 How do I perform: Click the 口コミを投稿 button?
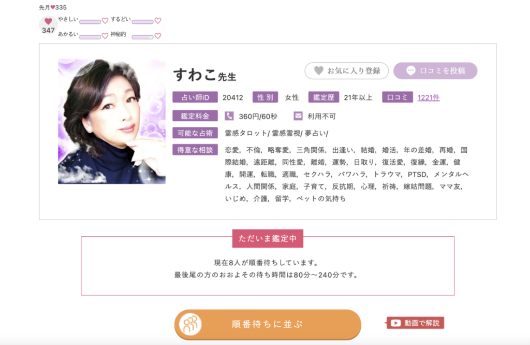pos(435,70)
